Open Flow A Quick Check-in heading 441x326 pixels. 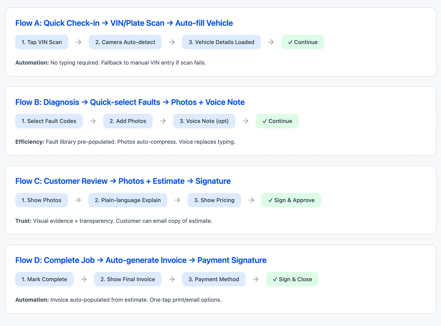124,23
